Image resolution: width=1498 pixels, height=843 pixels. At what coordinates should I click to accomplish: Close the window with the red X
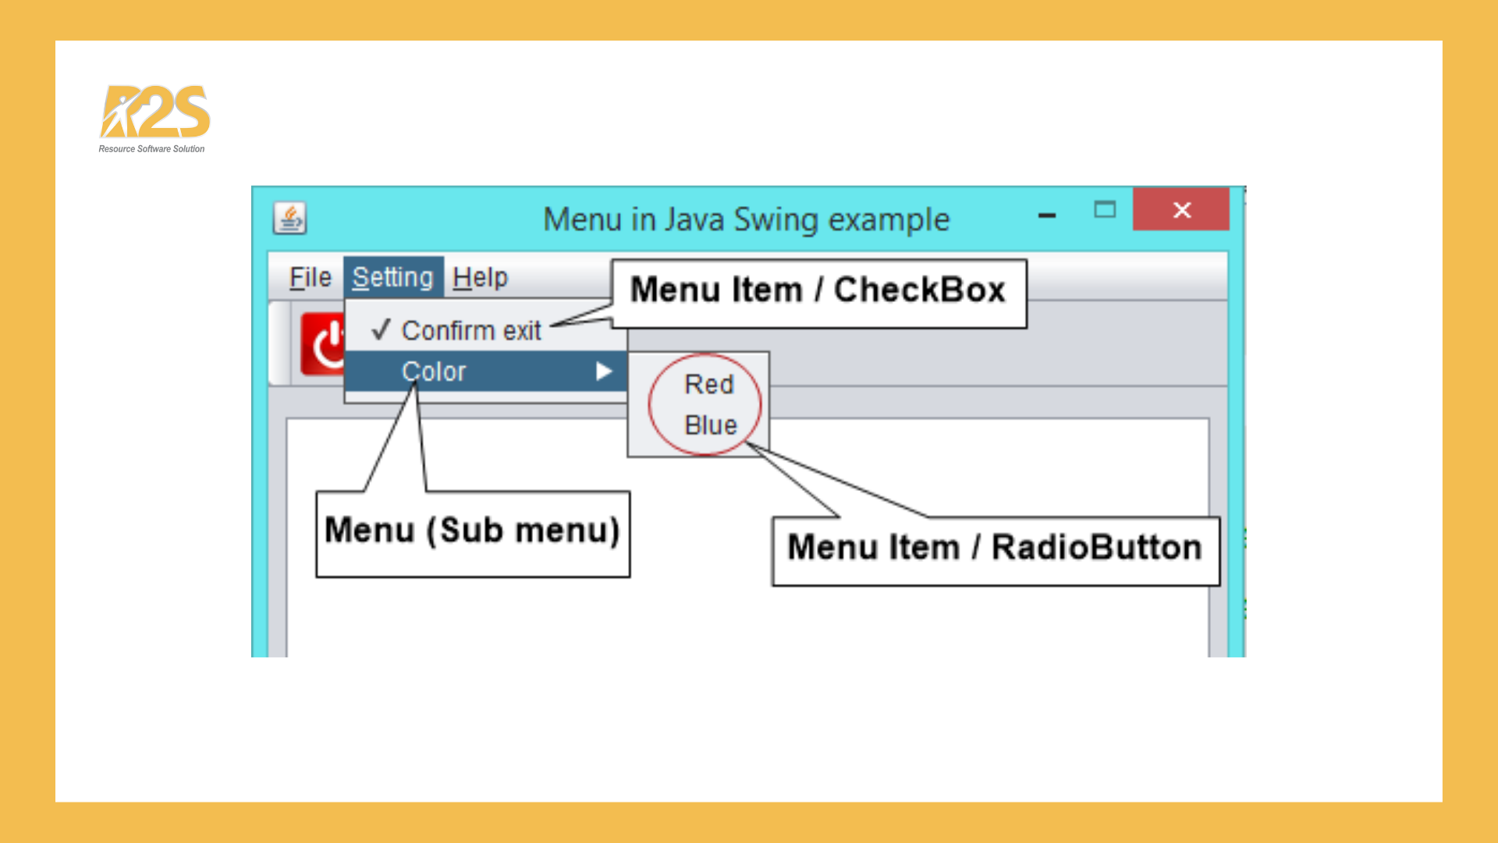[1181, 209]
